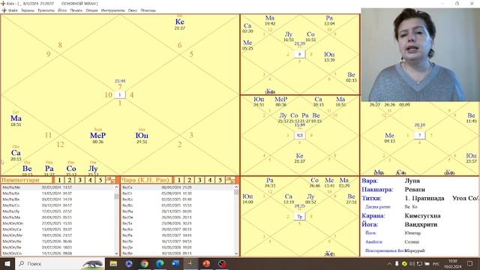Click the taskbar search box Поиск
The image size is (480, 270).
click(x=60, y=263)
